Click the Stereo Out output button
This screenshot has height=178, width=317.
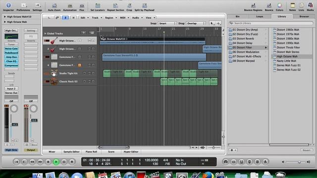11,93
